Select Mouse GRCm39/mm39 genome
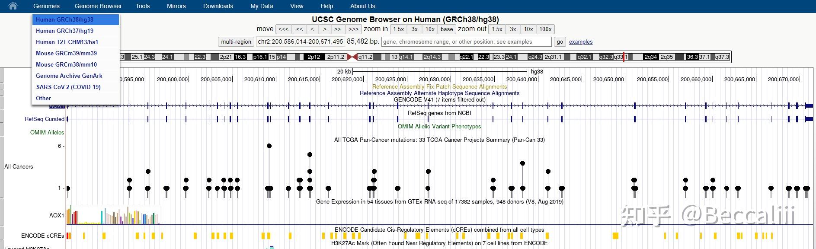816x249 pixels. tap(76, 53)
